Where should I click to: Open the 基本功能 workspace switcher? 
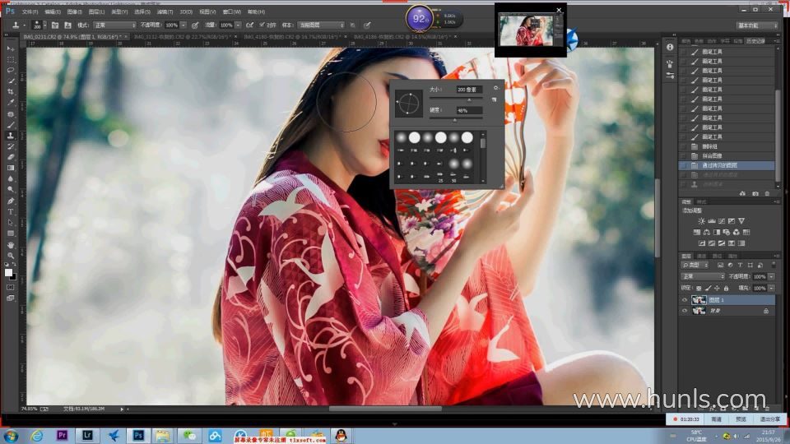point(757,25)
